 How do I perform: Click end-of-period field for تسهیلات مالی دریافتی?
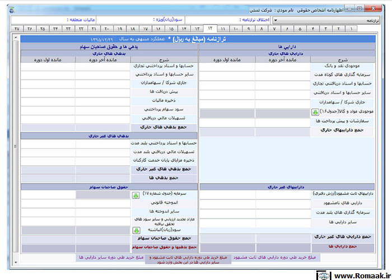coord(102,119)
